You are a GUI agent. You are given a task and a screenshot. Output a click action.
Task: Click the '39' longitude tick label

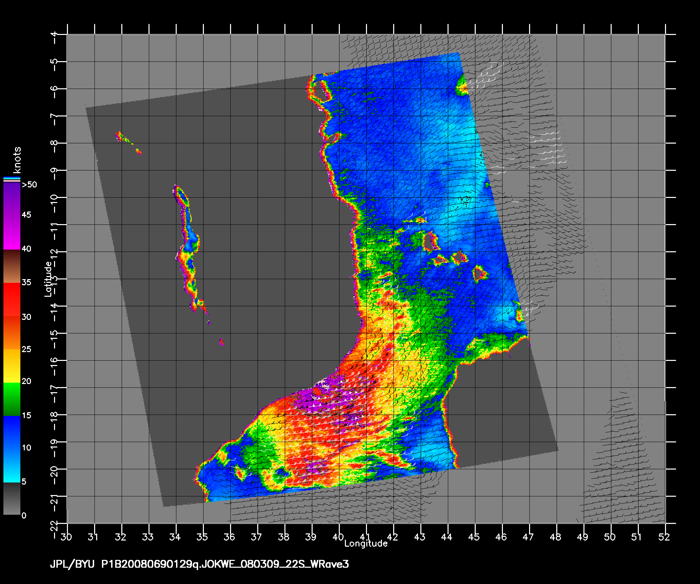click(311, 537)
